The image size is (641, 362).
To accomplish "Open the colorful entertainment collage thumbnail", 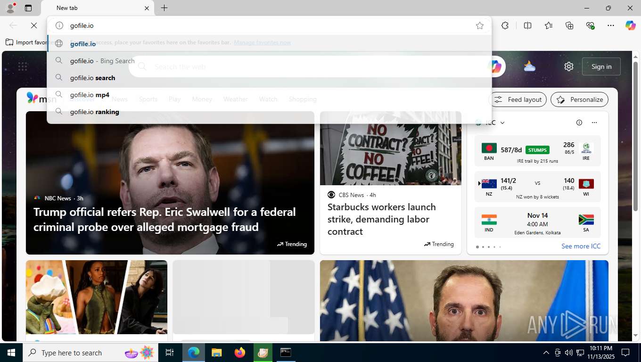I will (97, 297).
